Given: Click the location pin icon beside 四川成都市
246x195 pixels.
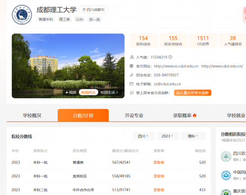Looking at the screenshot, I should tap(84, 10).
